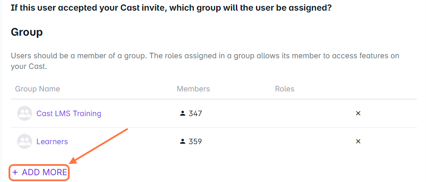Click the ADD MORE text label

44,172
